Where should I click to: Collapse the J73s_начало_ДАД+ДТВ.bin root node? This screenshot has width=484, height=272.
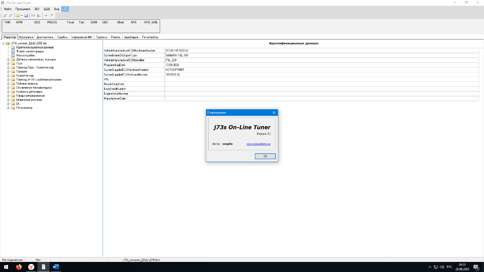point(3,43)
